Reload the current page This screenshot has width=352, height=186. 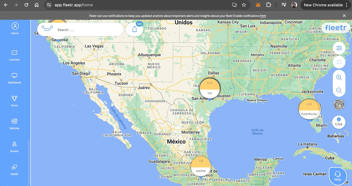coord(26,5)
